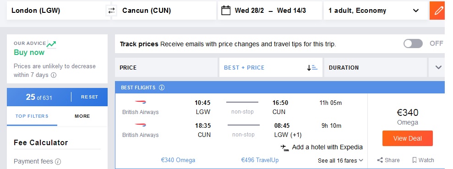Sort results by BEST + PRICE
Image resolution: width=453 pixels, height=169 pixels.
click(x=271, y=68)
